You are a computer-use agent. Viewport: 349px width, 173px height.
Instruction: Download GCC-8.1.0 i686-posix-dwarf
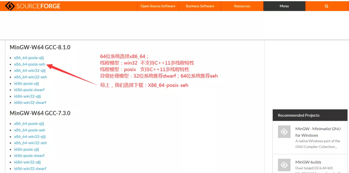pos(29,90)
